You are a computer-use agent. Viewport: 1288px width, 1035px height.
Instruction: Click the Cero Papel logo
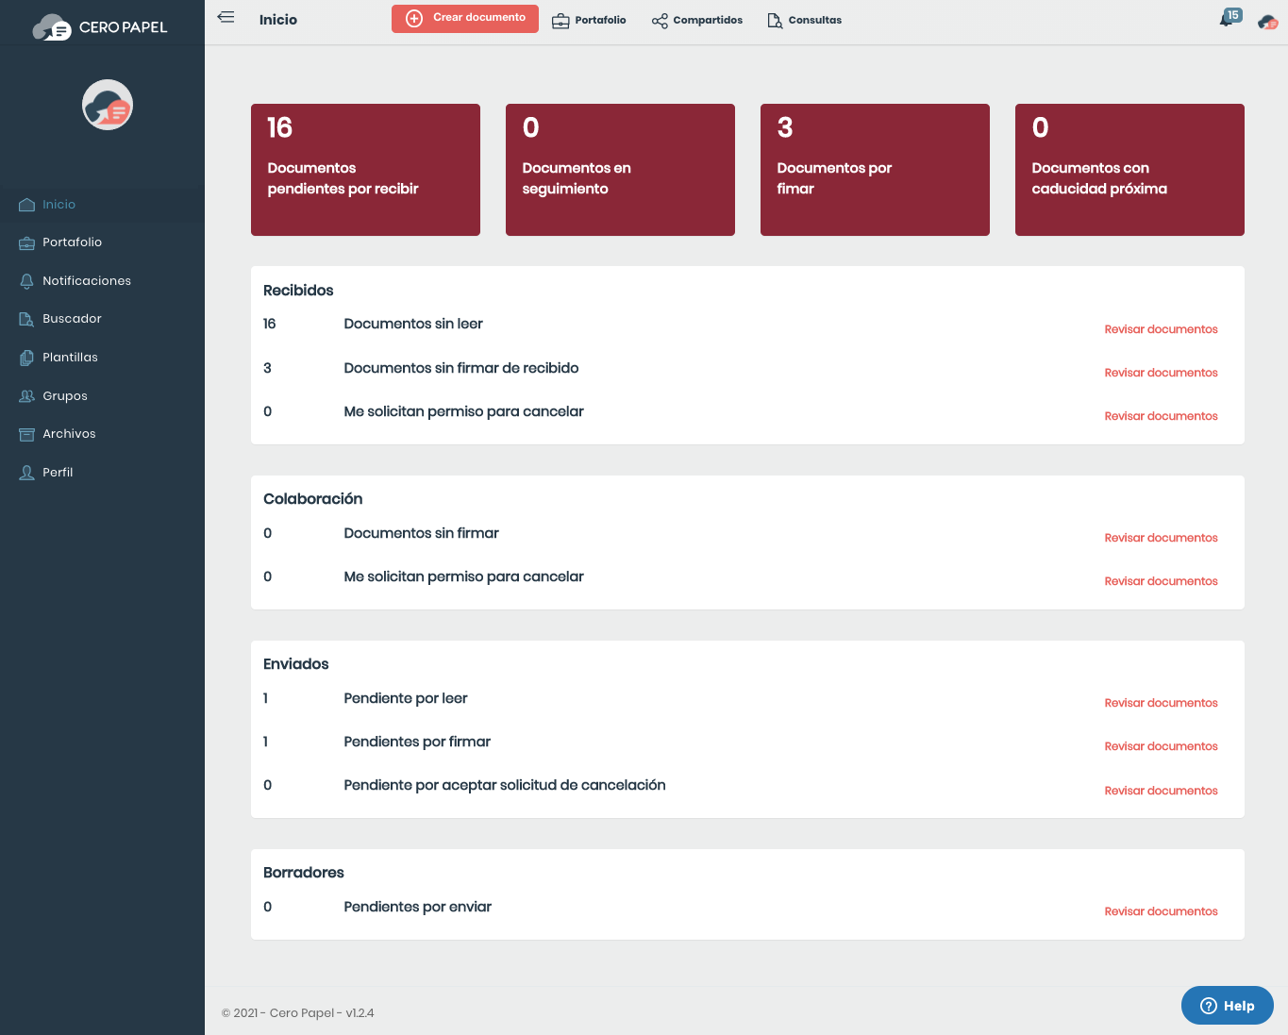coord(102,26)
